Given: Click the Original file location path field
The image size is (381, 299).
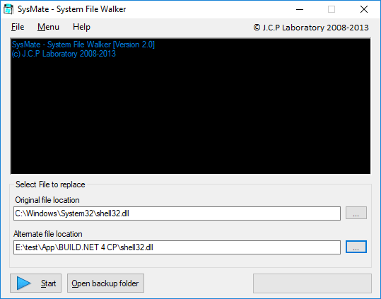Looking at the screenshot, I should (177, 213).
